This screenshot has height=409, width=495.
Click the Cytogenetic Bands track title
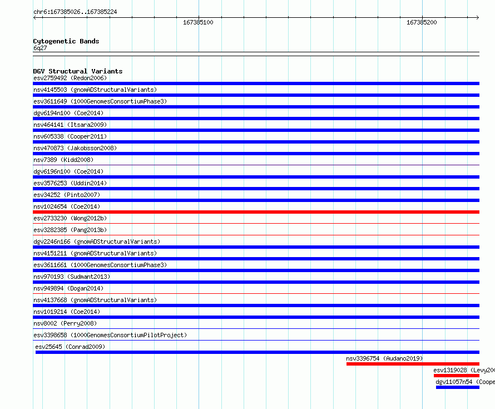pyautogui.click(x=66, y=41)
